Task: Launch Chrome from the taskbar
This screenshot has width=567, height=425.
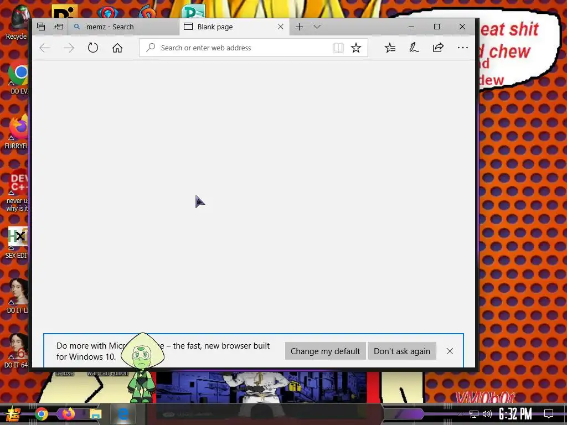Action: coord(41,414)
